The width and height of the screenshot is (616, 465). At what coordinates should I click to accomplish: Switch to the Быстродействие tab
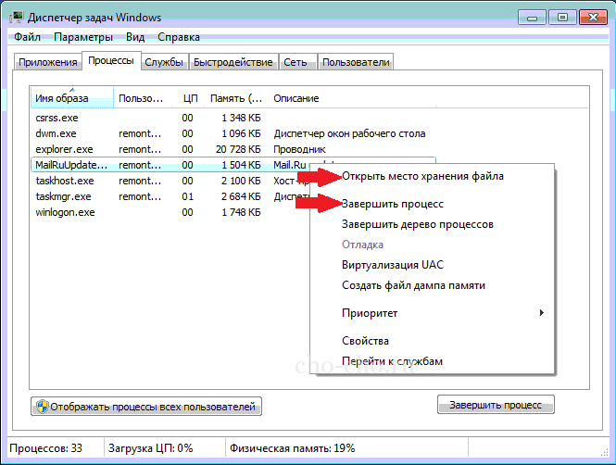233,62
